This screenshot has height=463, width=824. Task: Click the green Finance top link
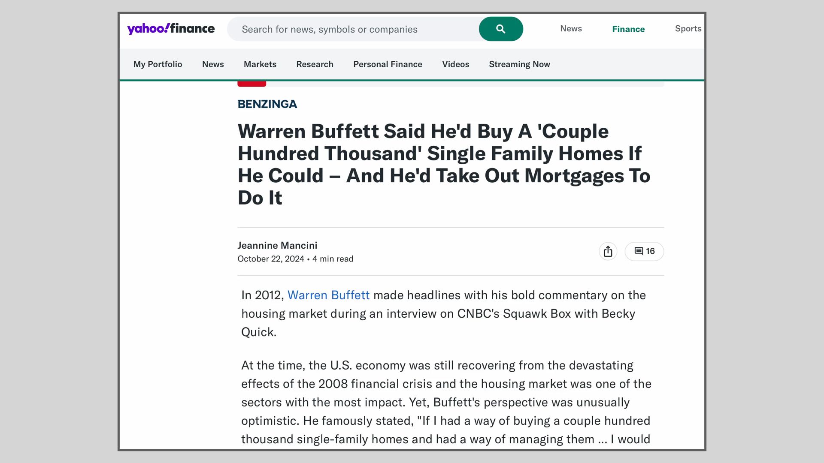click(628, 29)
